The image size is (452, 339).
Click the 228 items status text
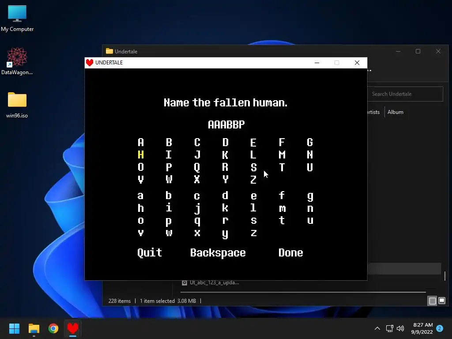[x=119, y=301]
